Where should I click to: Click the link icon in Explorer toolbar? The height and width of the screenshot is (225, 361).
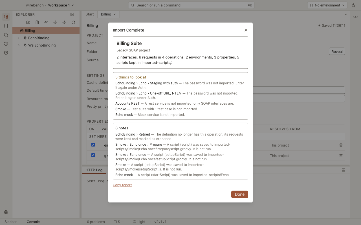(x=46, y=22)
